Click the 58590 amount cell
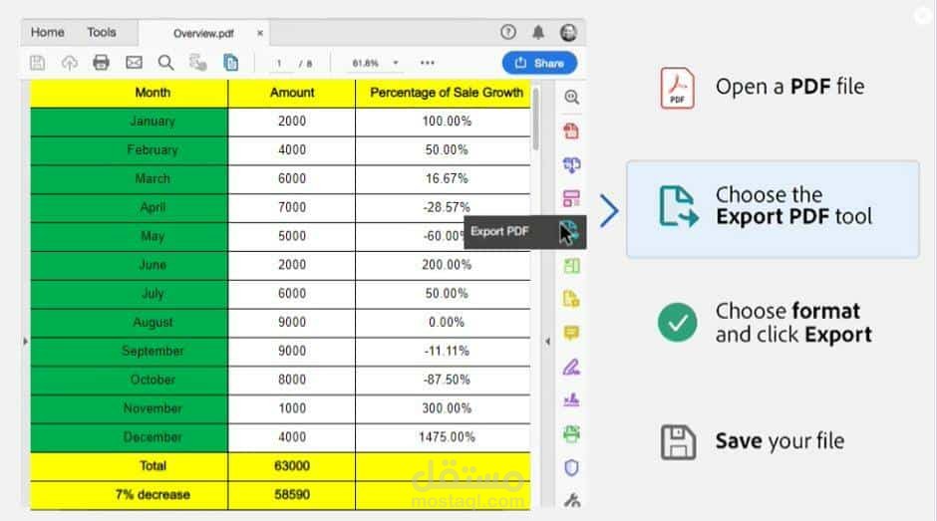937x521 pixels. tap(292, 495)
